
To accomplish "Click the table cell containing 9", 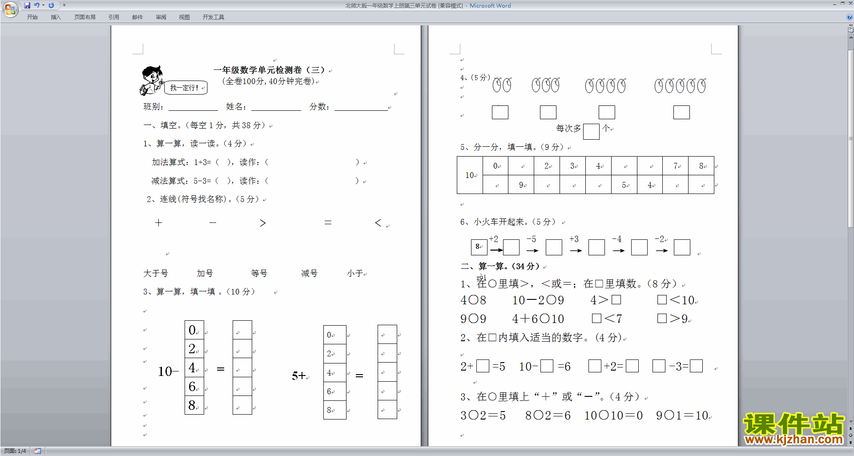I will click(521, 185).
